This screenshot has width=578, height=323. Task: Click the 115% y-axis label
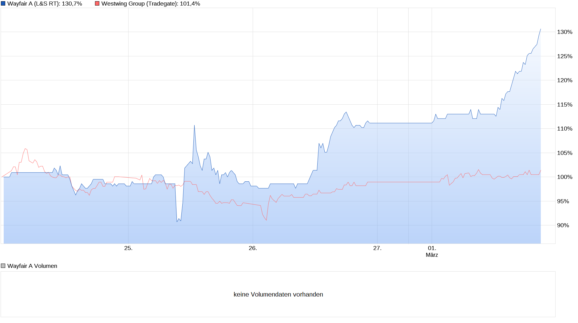click(564, 105)
